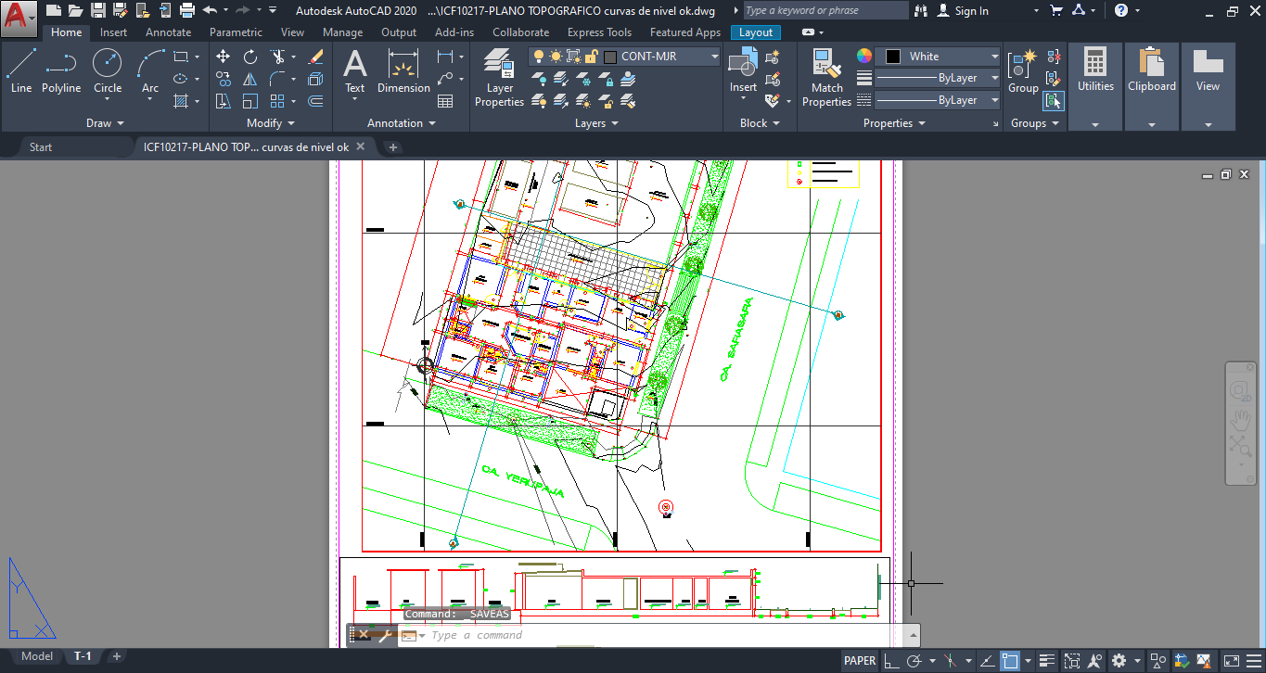This screenshot has width=1266, height=673.
Task: Open Layer Properties manager
Action: [500, 78]
